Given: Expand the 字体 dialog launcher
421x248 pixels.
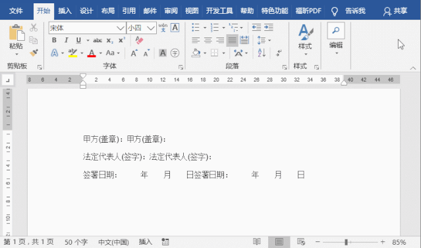Looking at the screenshot, I should click(181, 67).
